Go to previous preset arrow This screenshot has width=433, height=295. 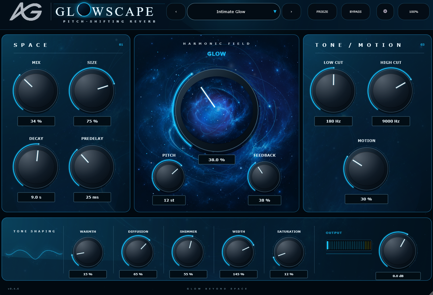pyautogui.click(x=176, y=12)
